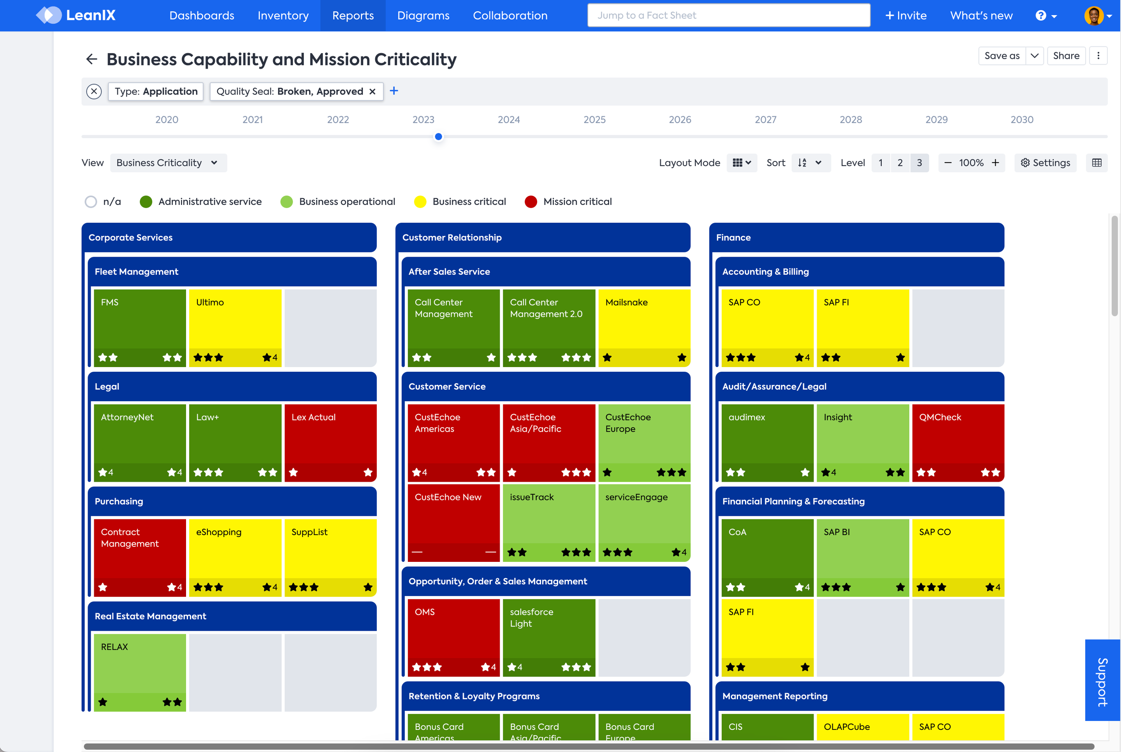Open Settings with gear icon
1121x752 pixels.
click(1045, 163)
